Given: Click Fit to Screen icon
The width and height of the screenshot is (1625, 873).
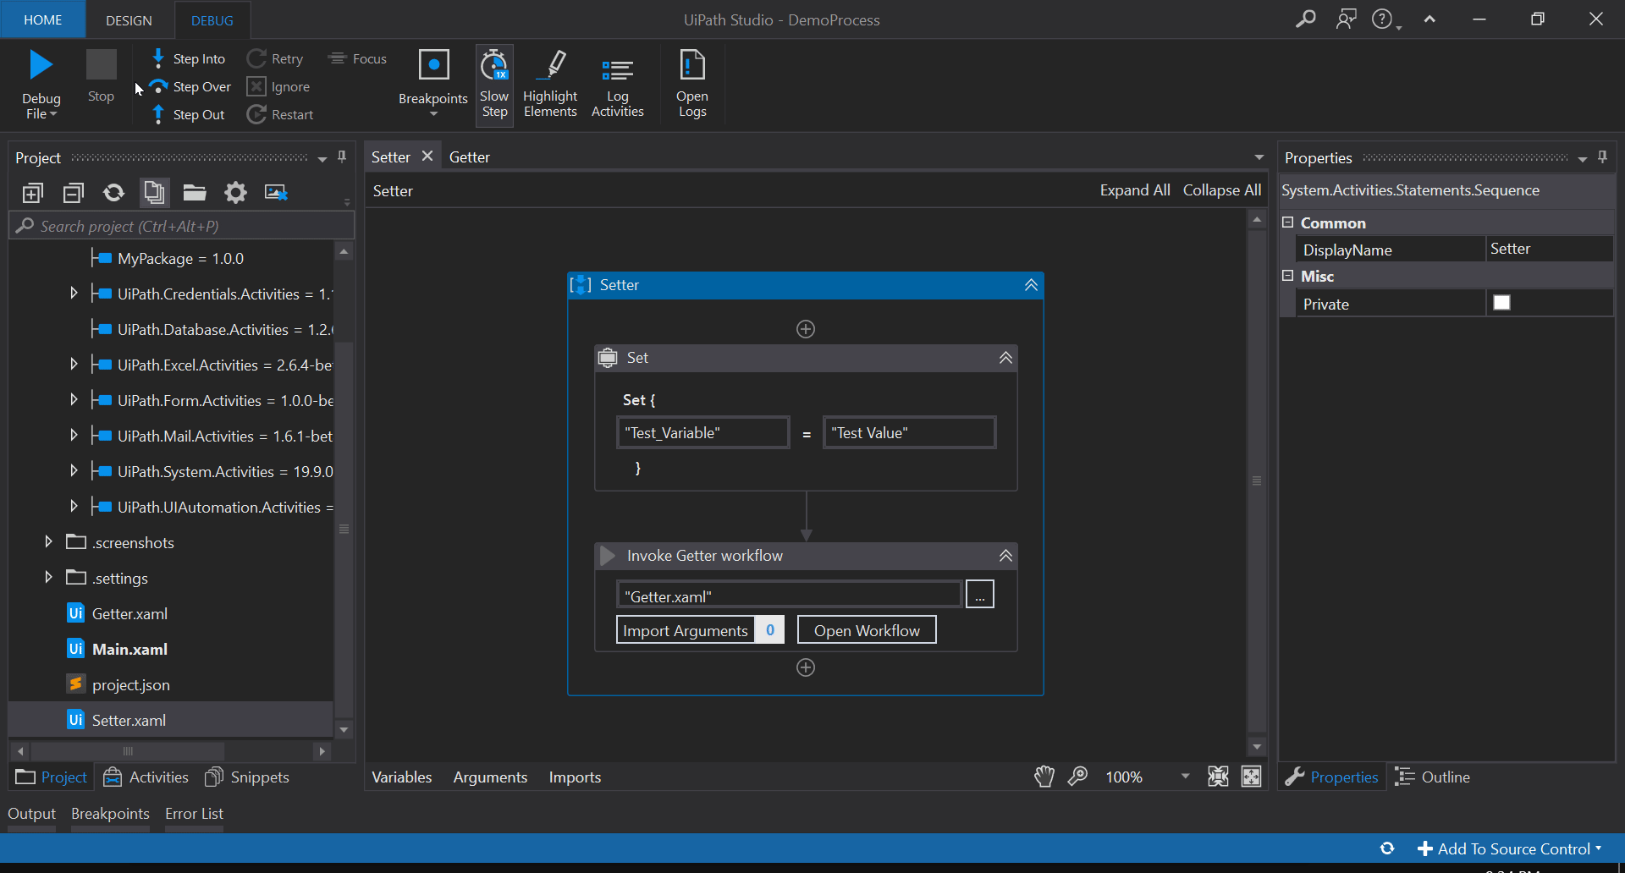Looking at the screenshot, I should (x=1218, y=777).
